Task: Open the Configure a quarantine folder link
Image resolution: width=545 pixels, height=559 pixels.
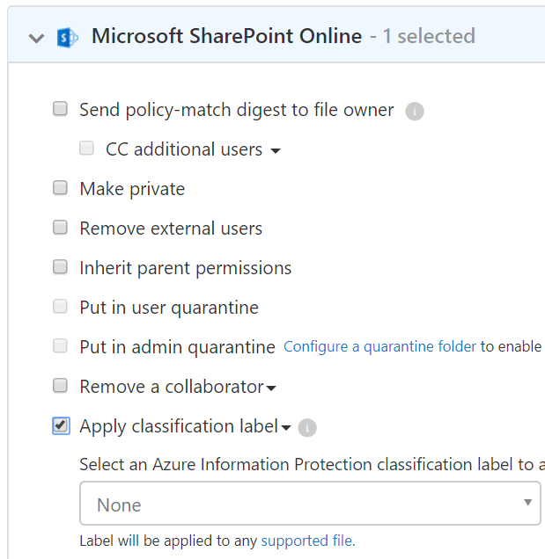Action: point(379,347)
